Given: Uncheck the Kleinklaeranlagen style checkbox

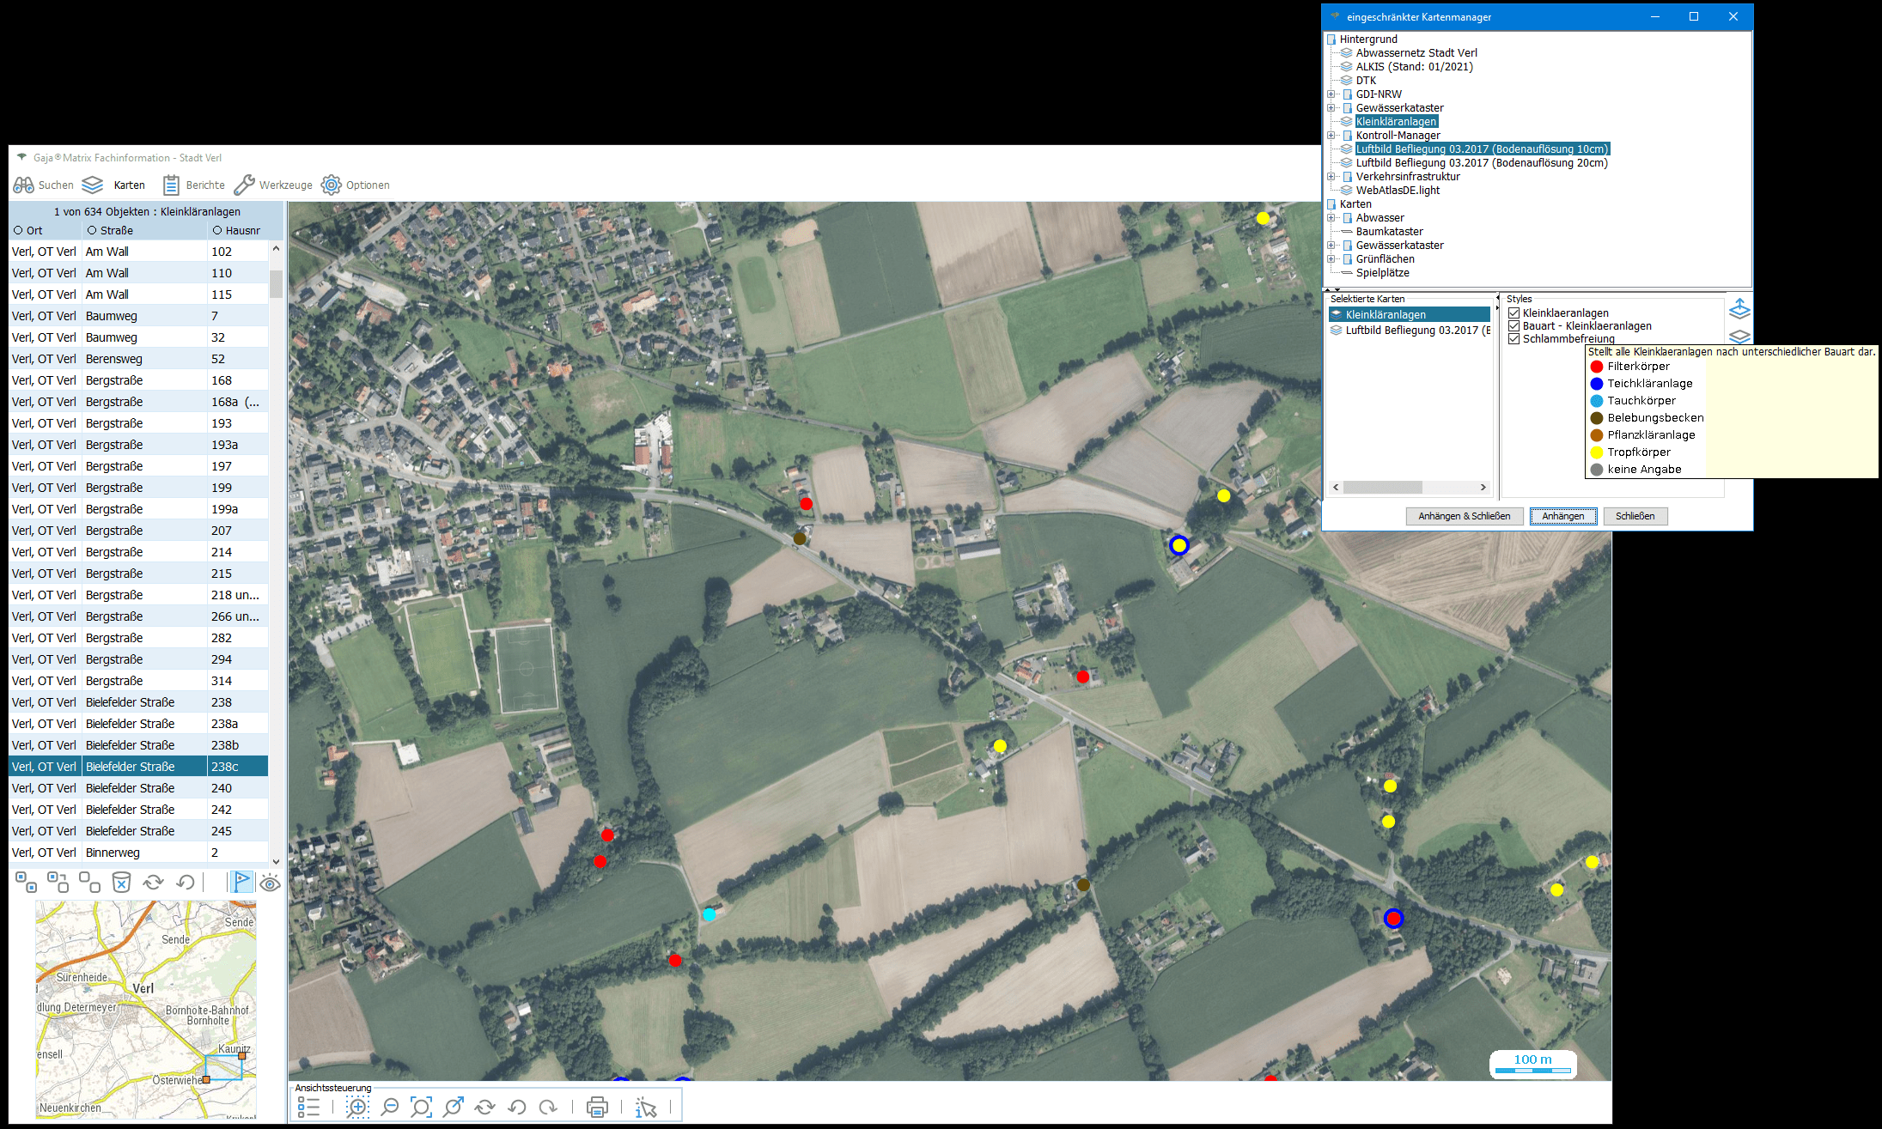Looking at the screenshot, I should (1514, 313).
